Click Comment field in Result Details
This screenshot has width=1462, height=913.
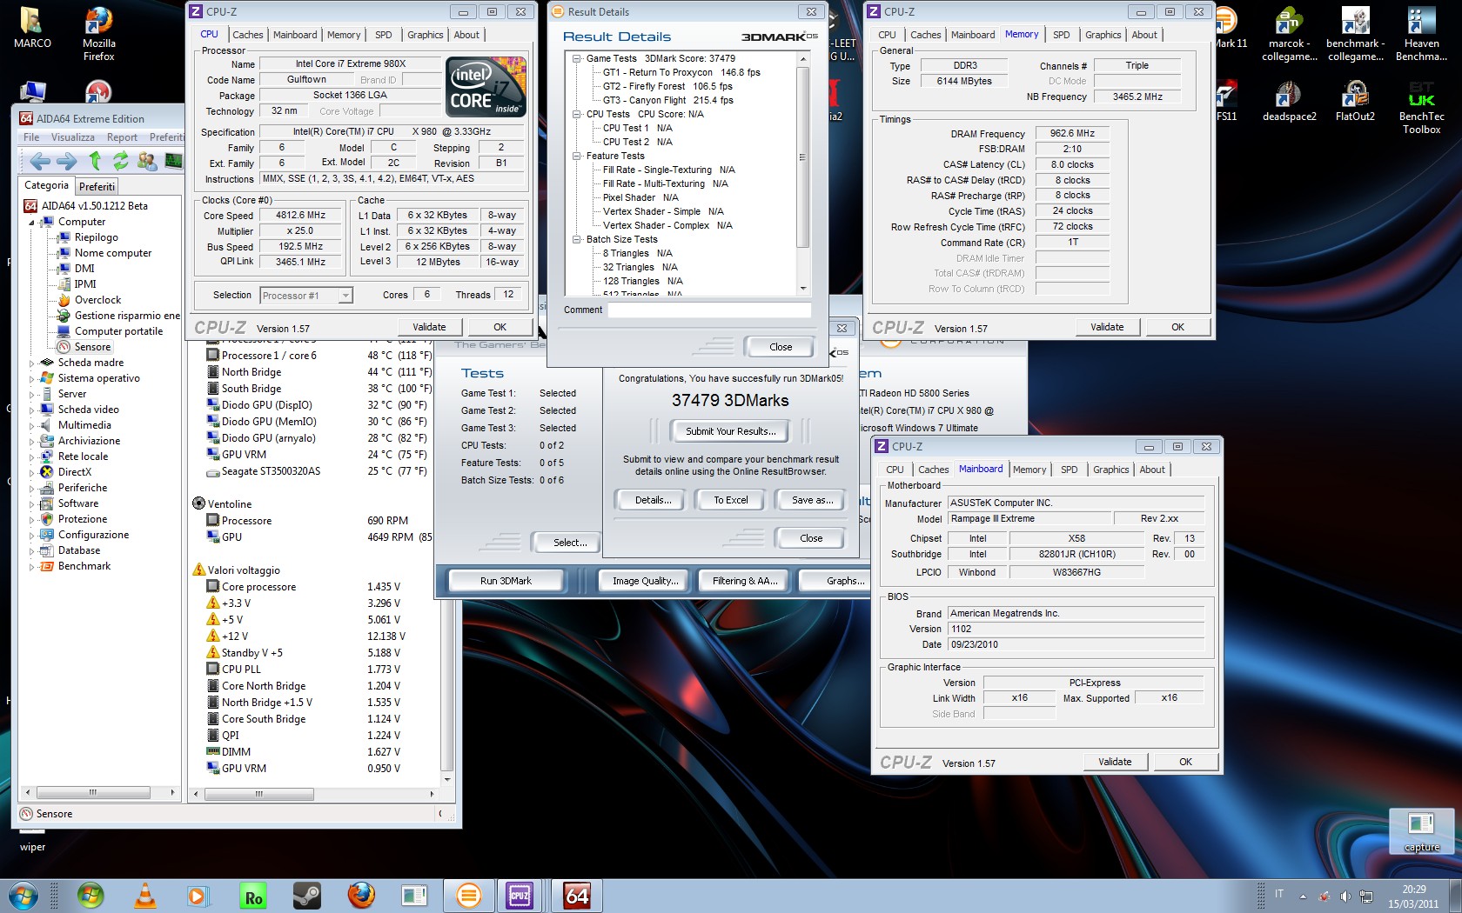point(709,310)
